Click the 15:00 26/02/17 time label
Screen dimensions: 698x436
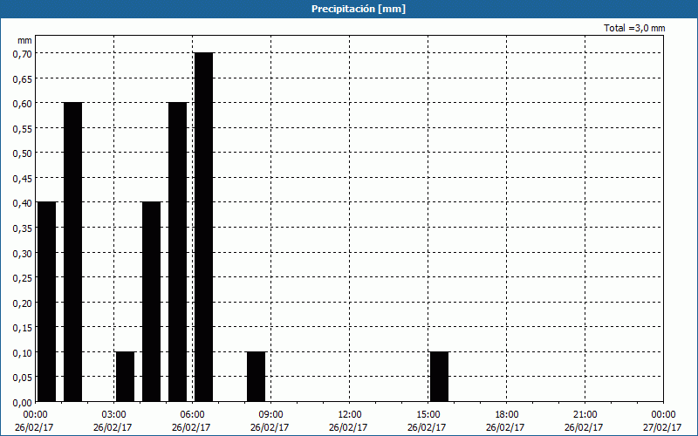tap(427, 421)
